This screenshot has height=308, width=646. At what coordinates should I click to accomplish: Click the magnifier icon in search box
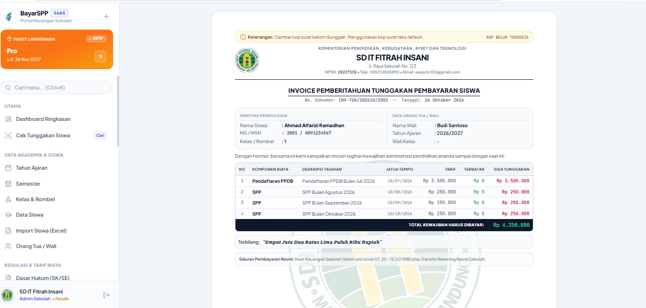pos(9,88)
